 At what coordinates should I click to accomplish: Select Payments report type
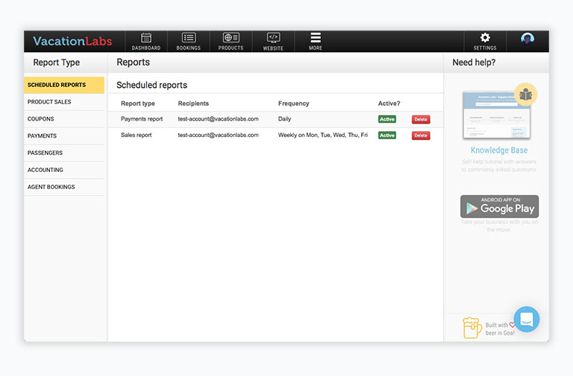click(64, 136)
